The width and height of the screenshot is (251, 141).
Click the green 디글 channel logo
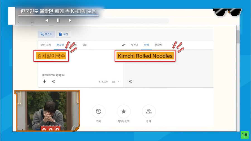pyautogui.click(x=245, y=135)
